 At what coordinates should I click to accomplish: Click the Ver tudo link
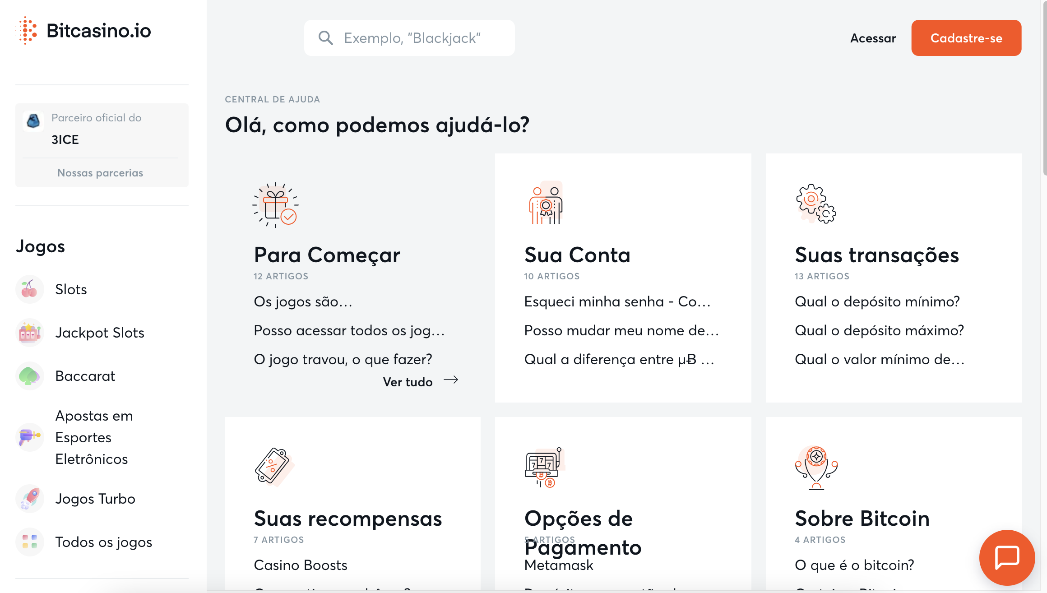(408, 382)
